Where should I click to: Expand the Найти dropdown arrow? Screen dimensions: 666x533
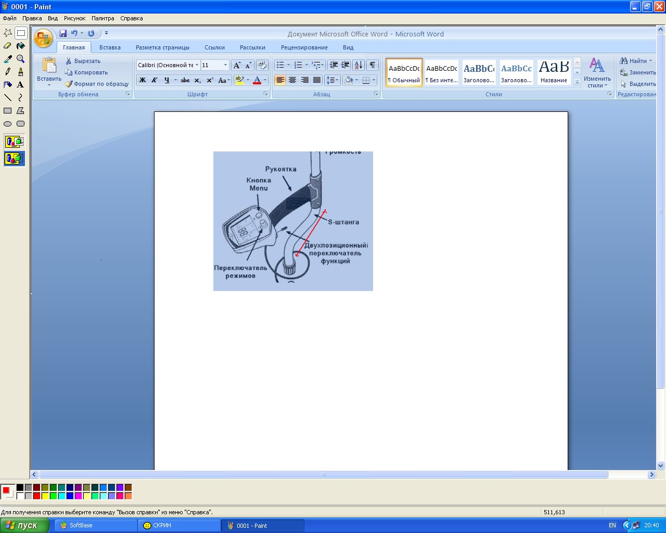(x=650, y=61)
